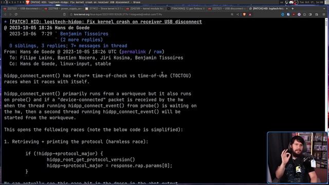This screenshot has height=185, width=329.
Task: Click the 'To: Filipe Lains' recipients line
Action: (96, 58)
